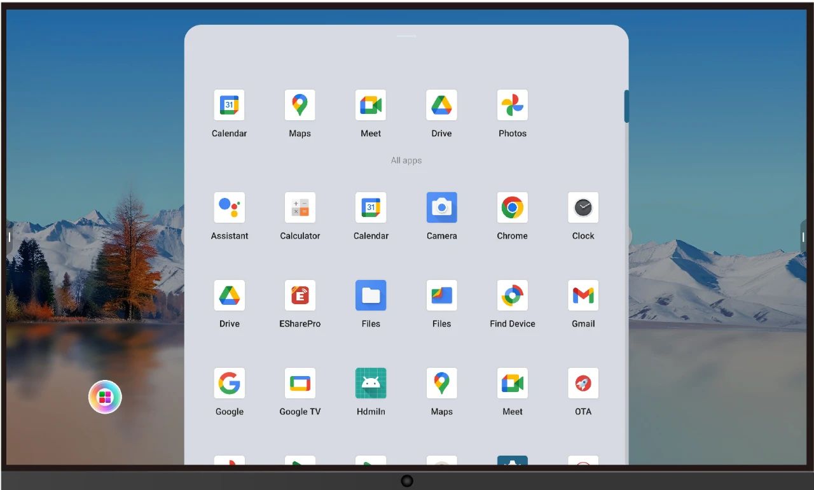Open the Files app next to Find Device
The image size is (814, 490).
pyautogui.click(x=441, y=295)
